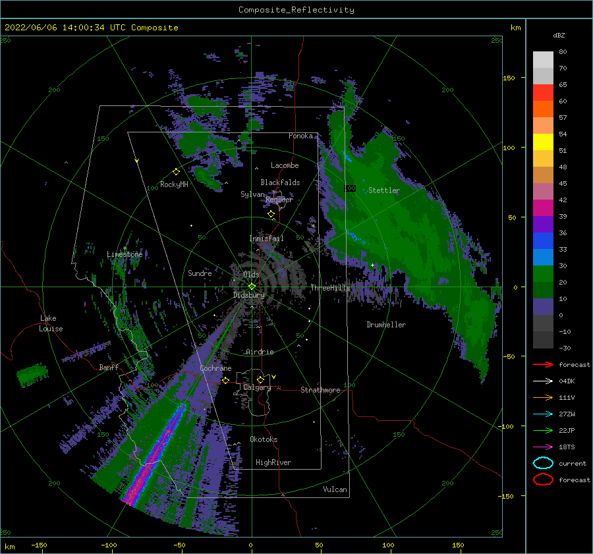Screen dimensions: 593x554
Task: Pick the yellow 51 dBZ color swatch
Action: point(543,142)
